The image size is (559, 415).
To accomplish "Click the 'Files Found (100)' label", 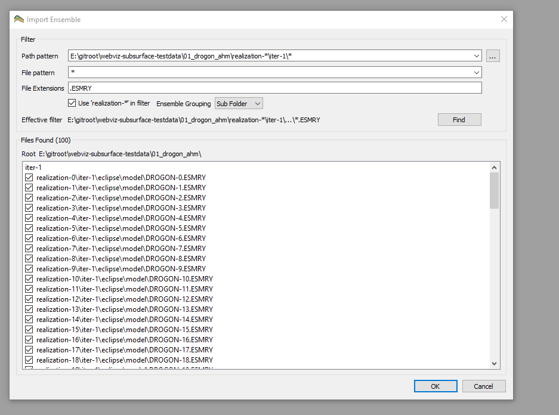I will [x=45, y=140].
